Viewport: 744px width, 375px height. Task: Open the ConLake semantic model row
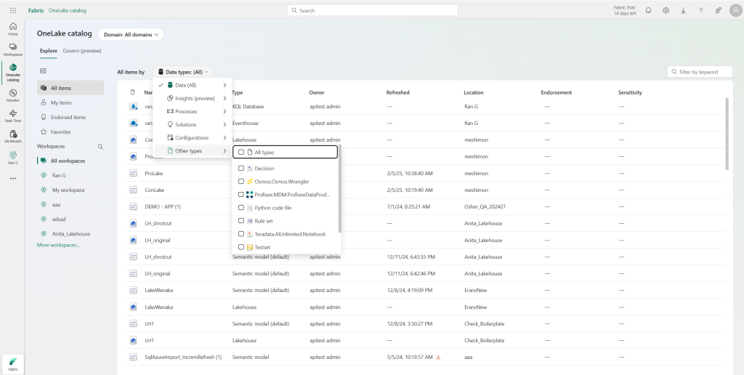(x=424, y=190)
